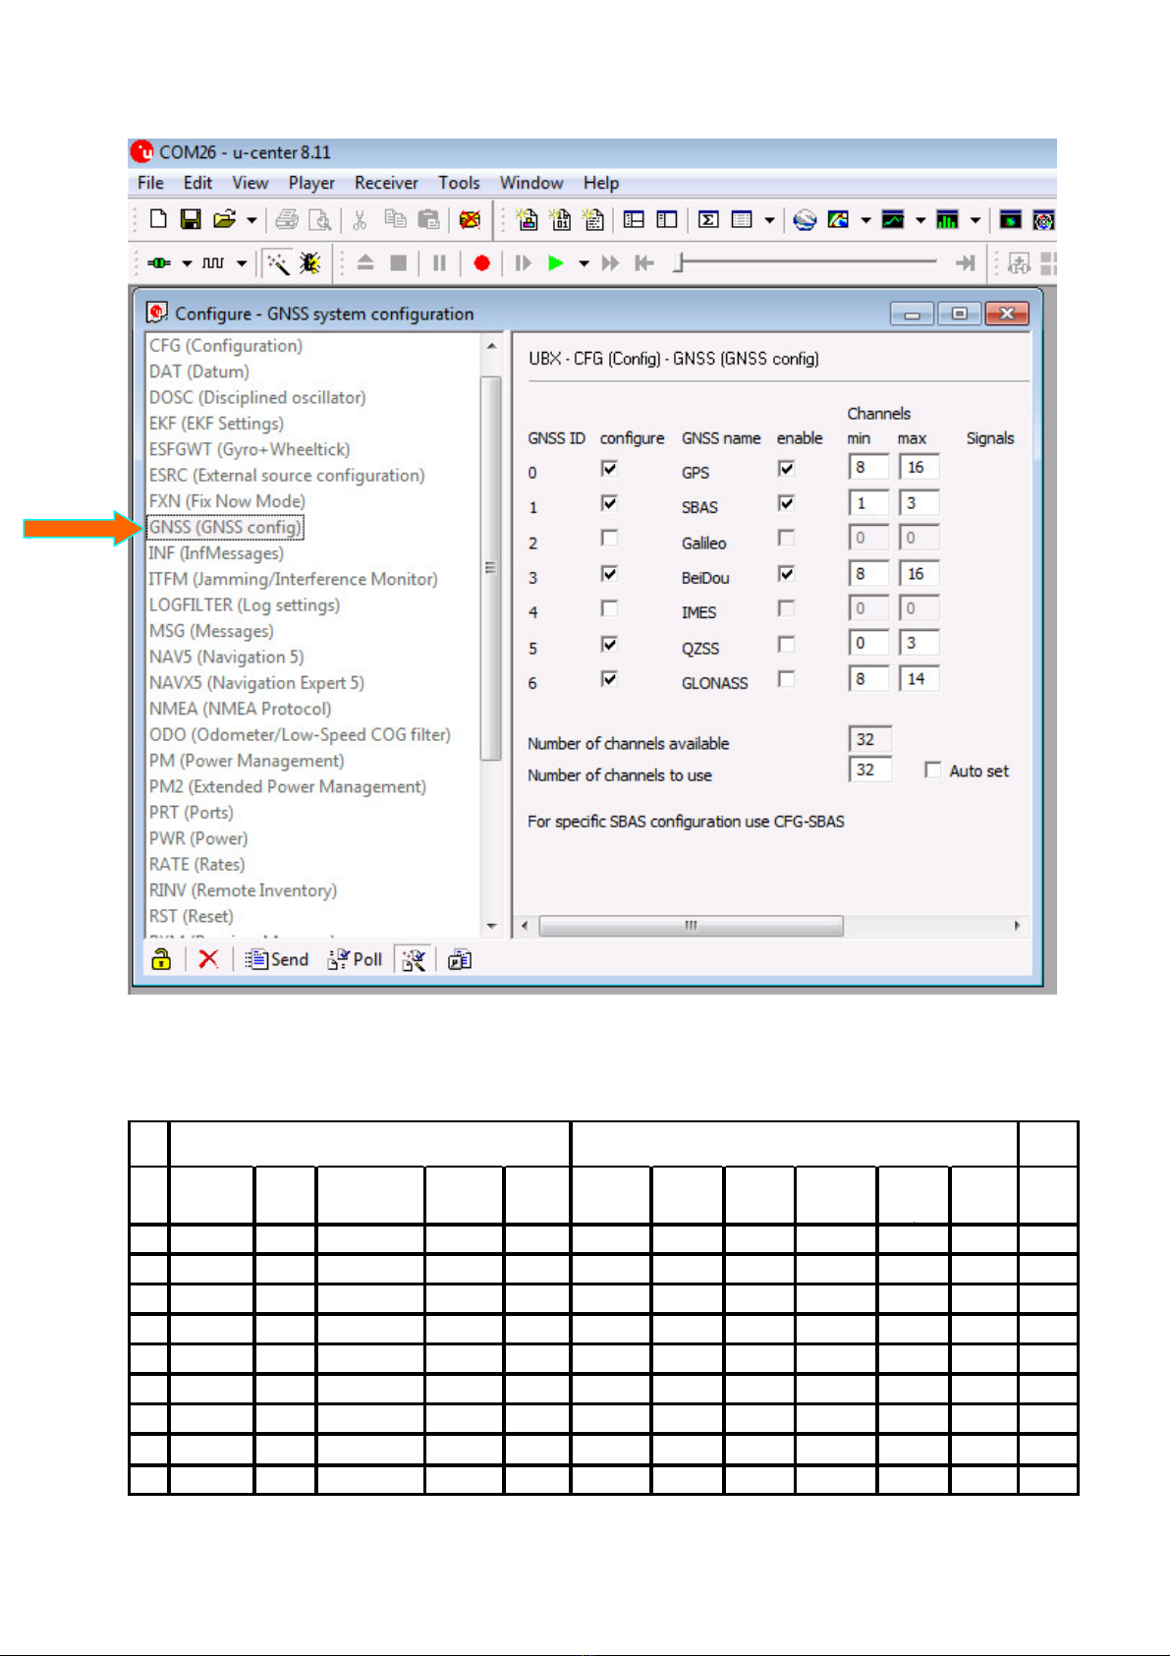The height and width of the screenshot is (1656, 1170).
Task: Enable QZSS using its enable checkbox
Action: (786, 644)
